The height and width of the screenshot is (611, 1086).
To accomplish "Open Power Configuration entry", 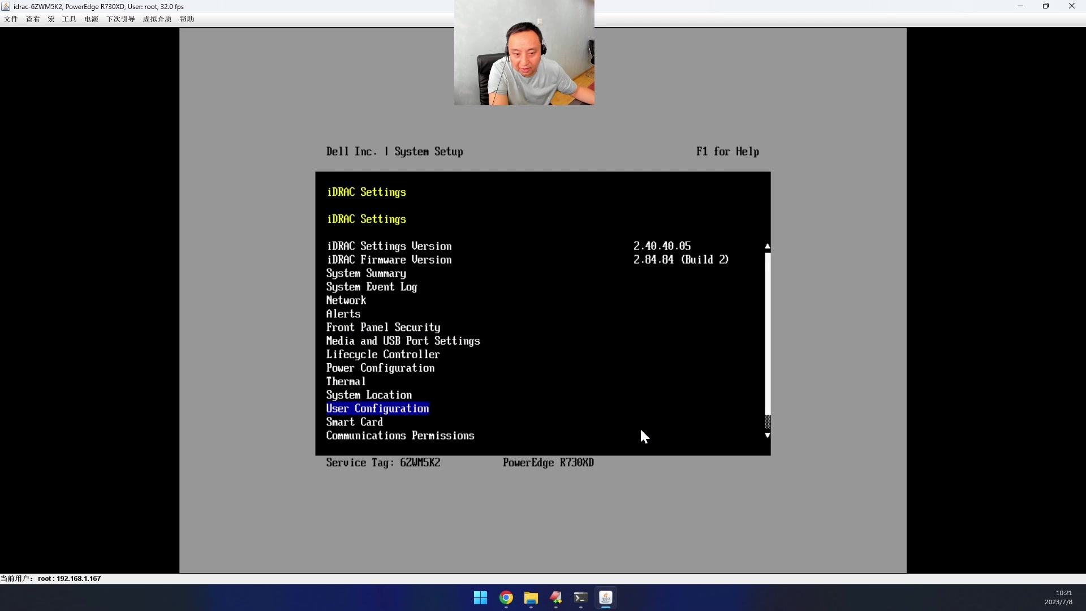I will (380, 368).
